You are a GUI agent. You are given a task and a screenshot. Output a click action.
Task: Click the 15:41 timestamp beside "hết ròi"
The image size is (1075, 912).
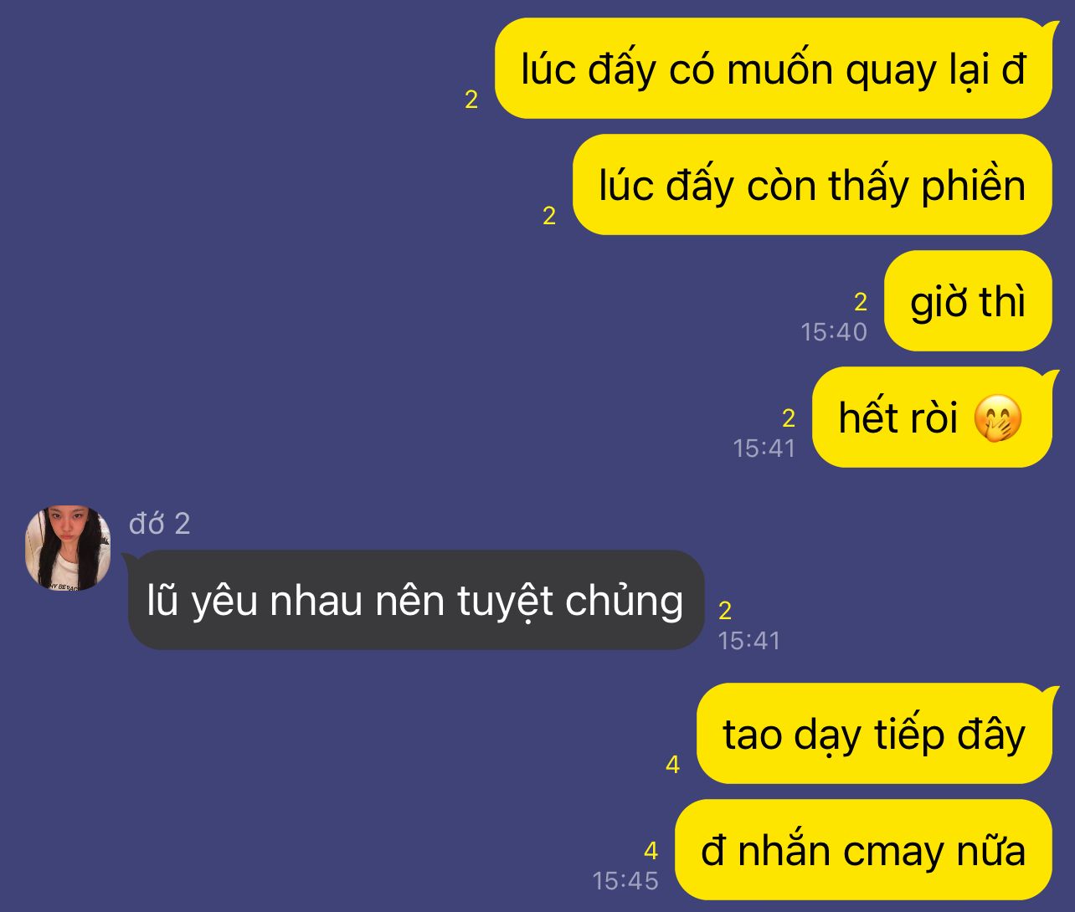[x=764, y=448]
